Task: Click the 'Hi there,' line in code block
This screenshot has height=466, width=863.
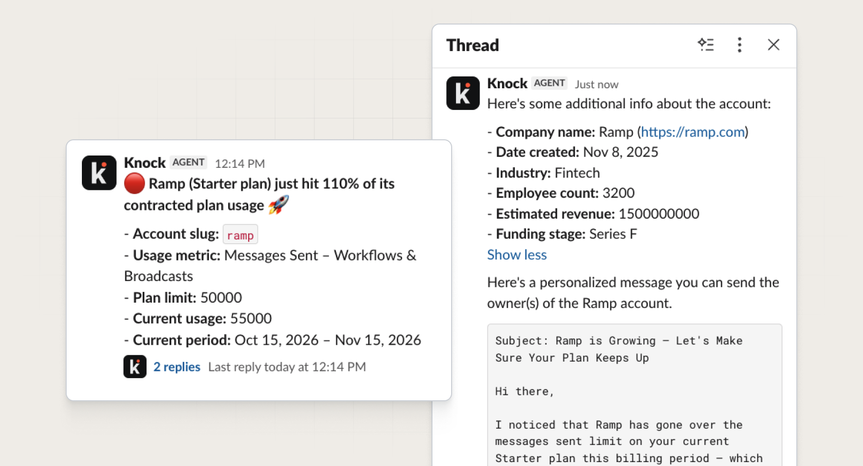Action: pyautogui.click(x=524, y=391)
